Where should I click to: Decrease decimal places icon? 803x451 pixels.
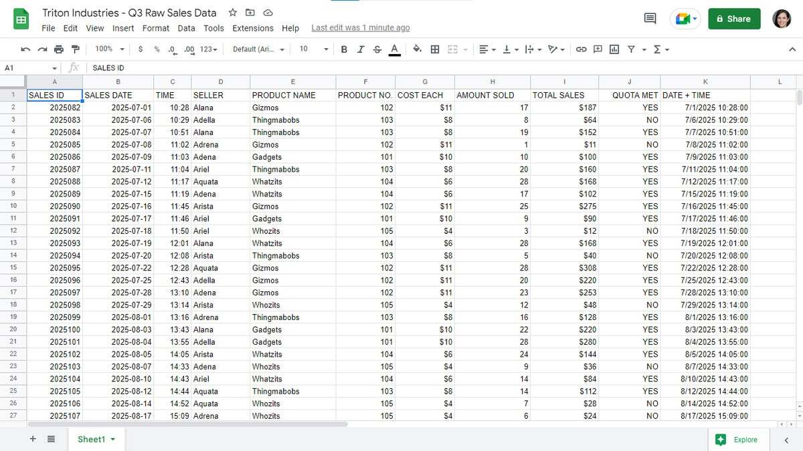click(172, 49)
